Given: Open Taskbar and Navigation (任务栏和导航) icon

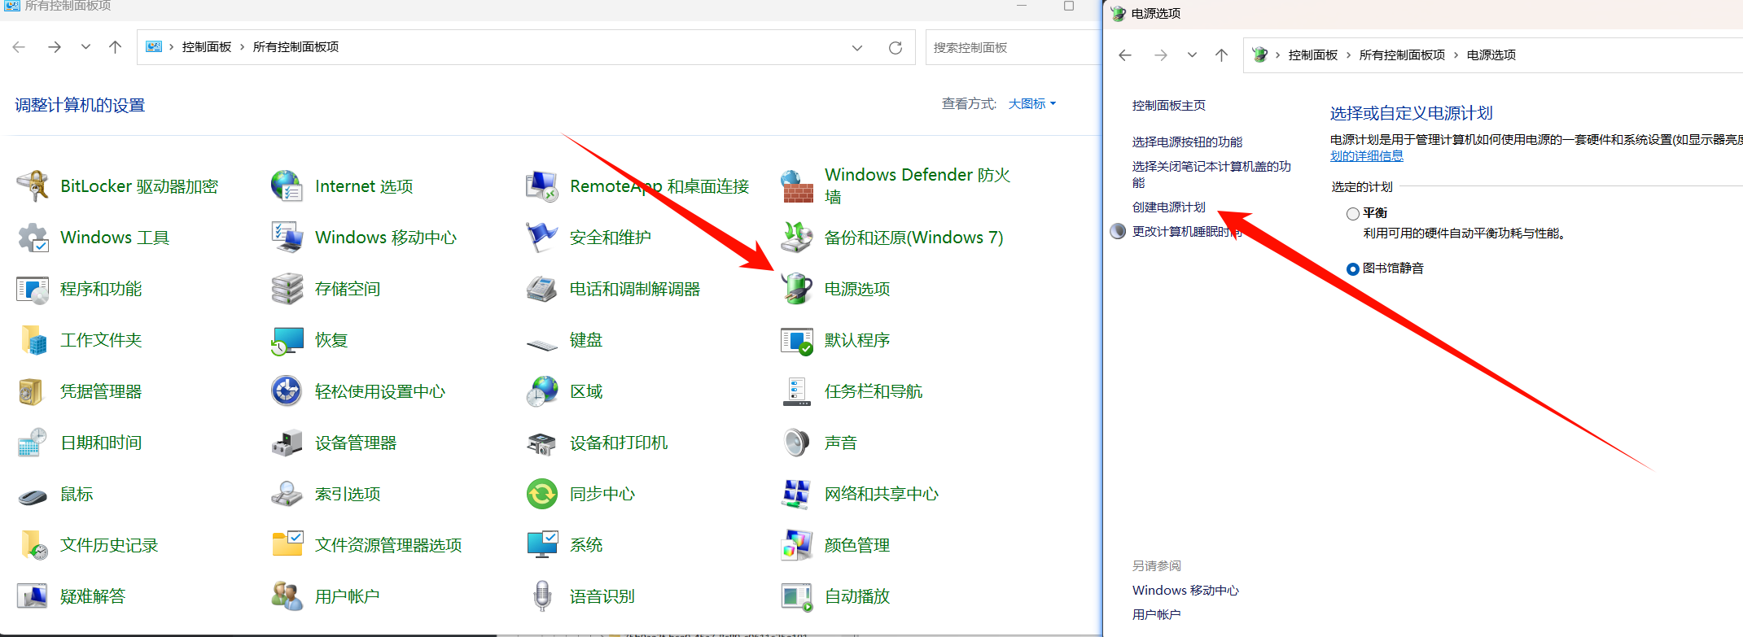Looking at the screenshot, I should (796, 391).
